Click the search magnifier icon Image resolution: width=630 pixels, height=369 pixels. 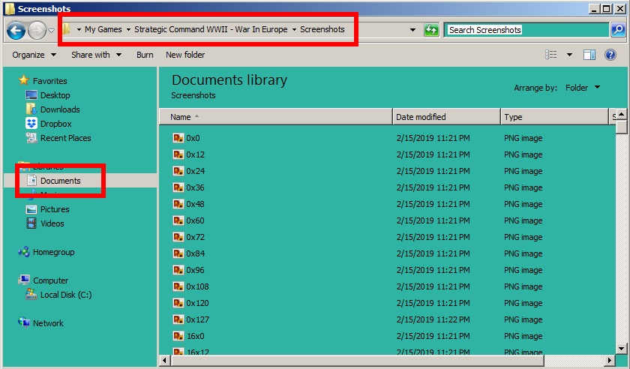click(x=618, y=30)
